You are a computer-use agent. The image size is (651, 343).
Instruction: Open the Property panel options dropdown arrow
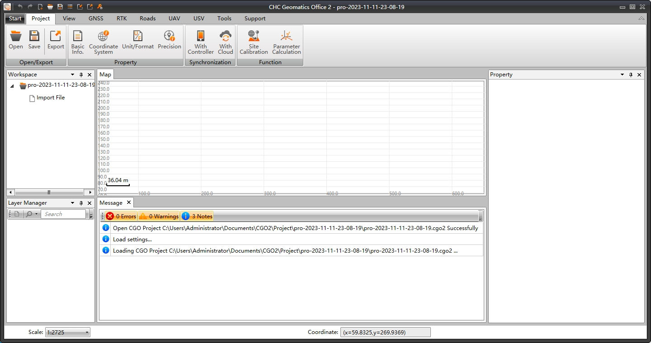point(622,75)
